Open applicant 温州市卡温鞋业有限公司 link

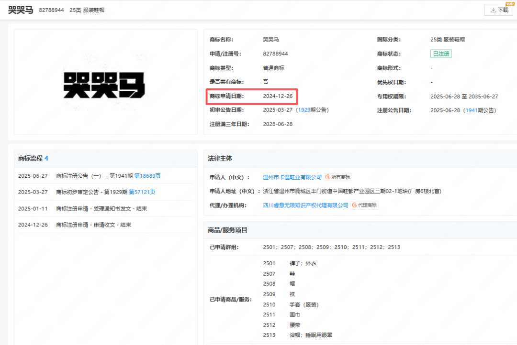point(292,177)
